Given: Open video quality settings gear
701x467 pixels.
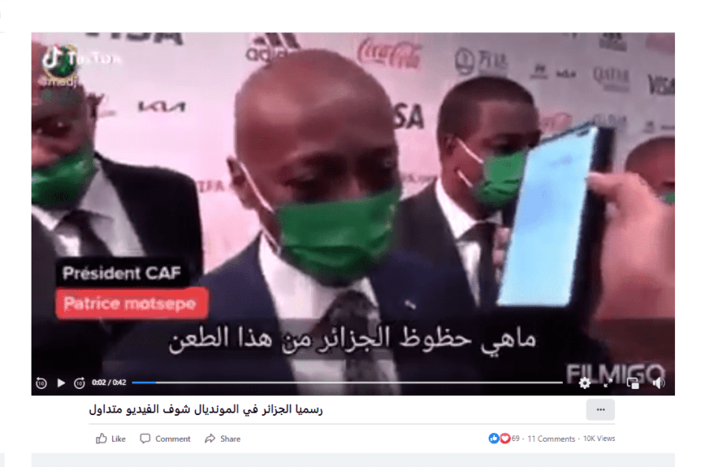Looking at the screenshot, I should tap(584, 383).
